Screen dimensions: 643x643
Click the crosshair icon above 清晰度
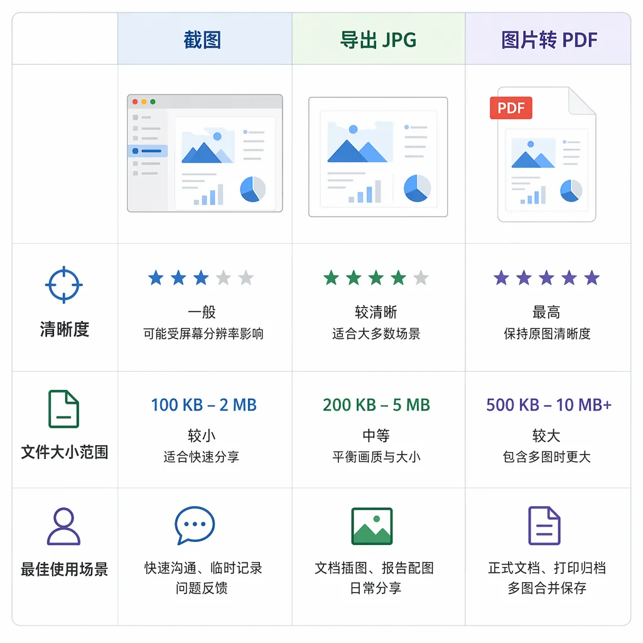(x=63, y=284)
